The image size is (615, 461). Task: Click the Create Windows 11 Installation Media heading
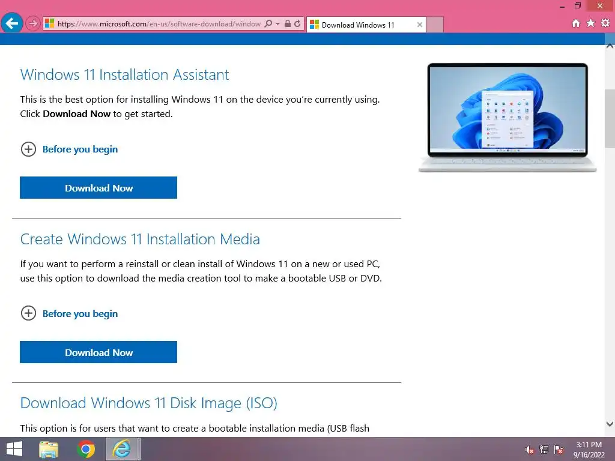140,239
